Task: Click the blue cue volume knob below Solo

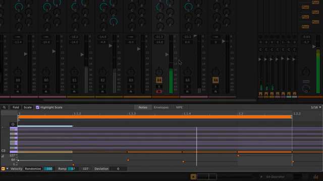Action: coord(306,88)
